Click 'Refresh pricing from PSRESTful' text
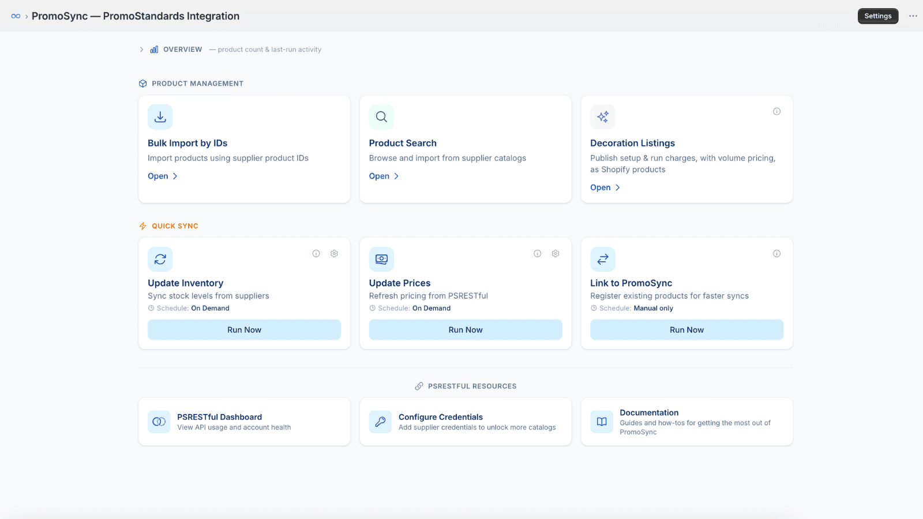This screenshot has width=923, height=519. (429, 296)
